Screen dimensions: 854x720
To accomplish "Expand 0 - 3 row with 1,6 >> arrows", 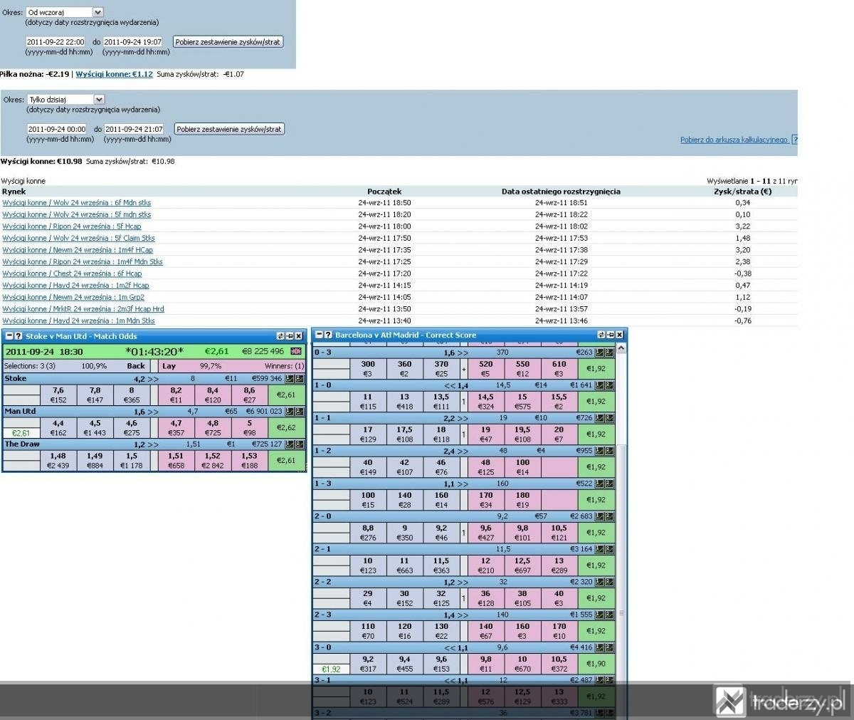I will click(x=455, y=353).
